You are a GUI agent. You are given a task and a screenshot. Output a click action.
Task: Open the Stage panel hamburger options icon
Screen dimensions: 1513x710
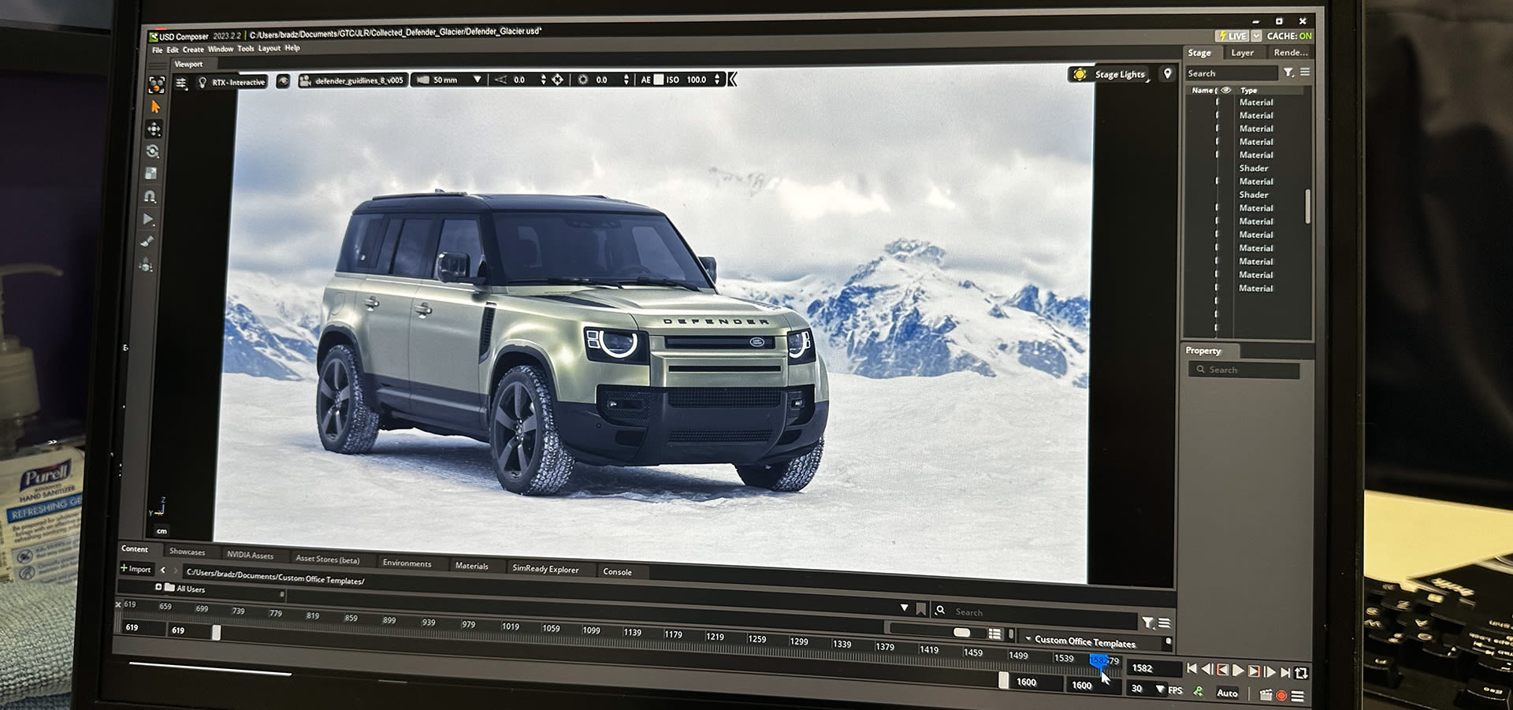click(1304, 72)
